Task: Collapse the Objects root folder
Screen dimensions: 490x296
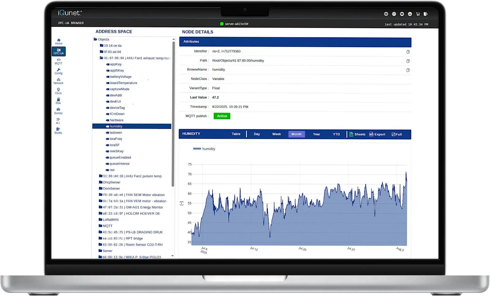Action: point(95,39)
